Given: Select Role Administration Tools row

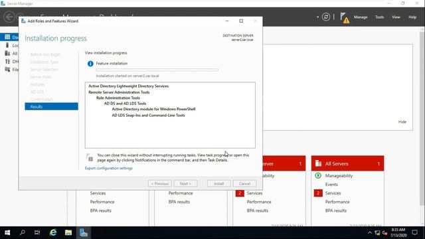Looking at the screenshot, I should (x=118, y=98).
